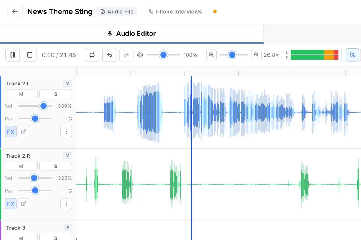Image resolution: width=361 pixels, height=240 pixels.
Task: Click the 325% volume value
Action: tap(65, 178)
